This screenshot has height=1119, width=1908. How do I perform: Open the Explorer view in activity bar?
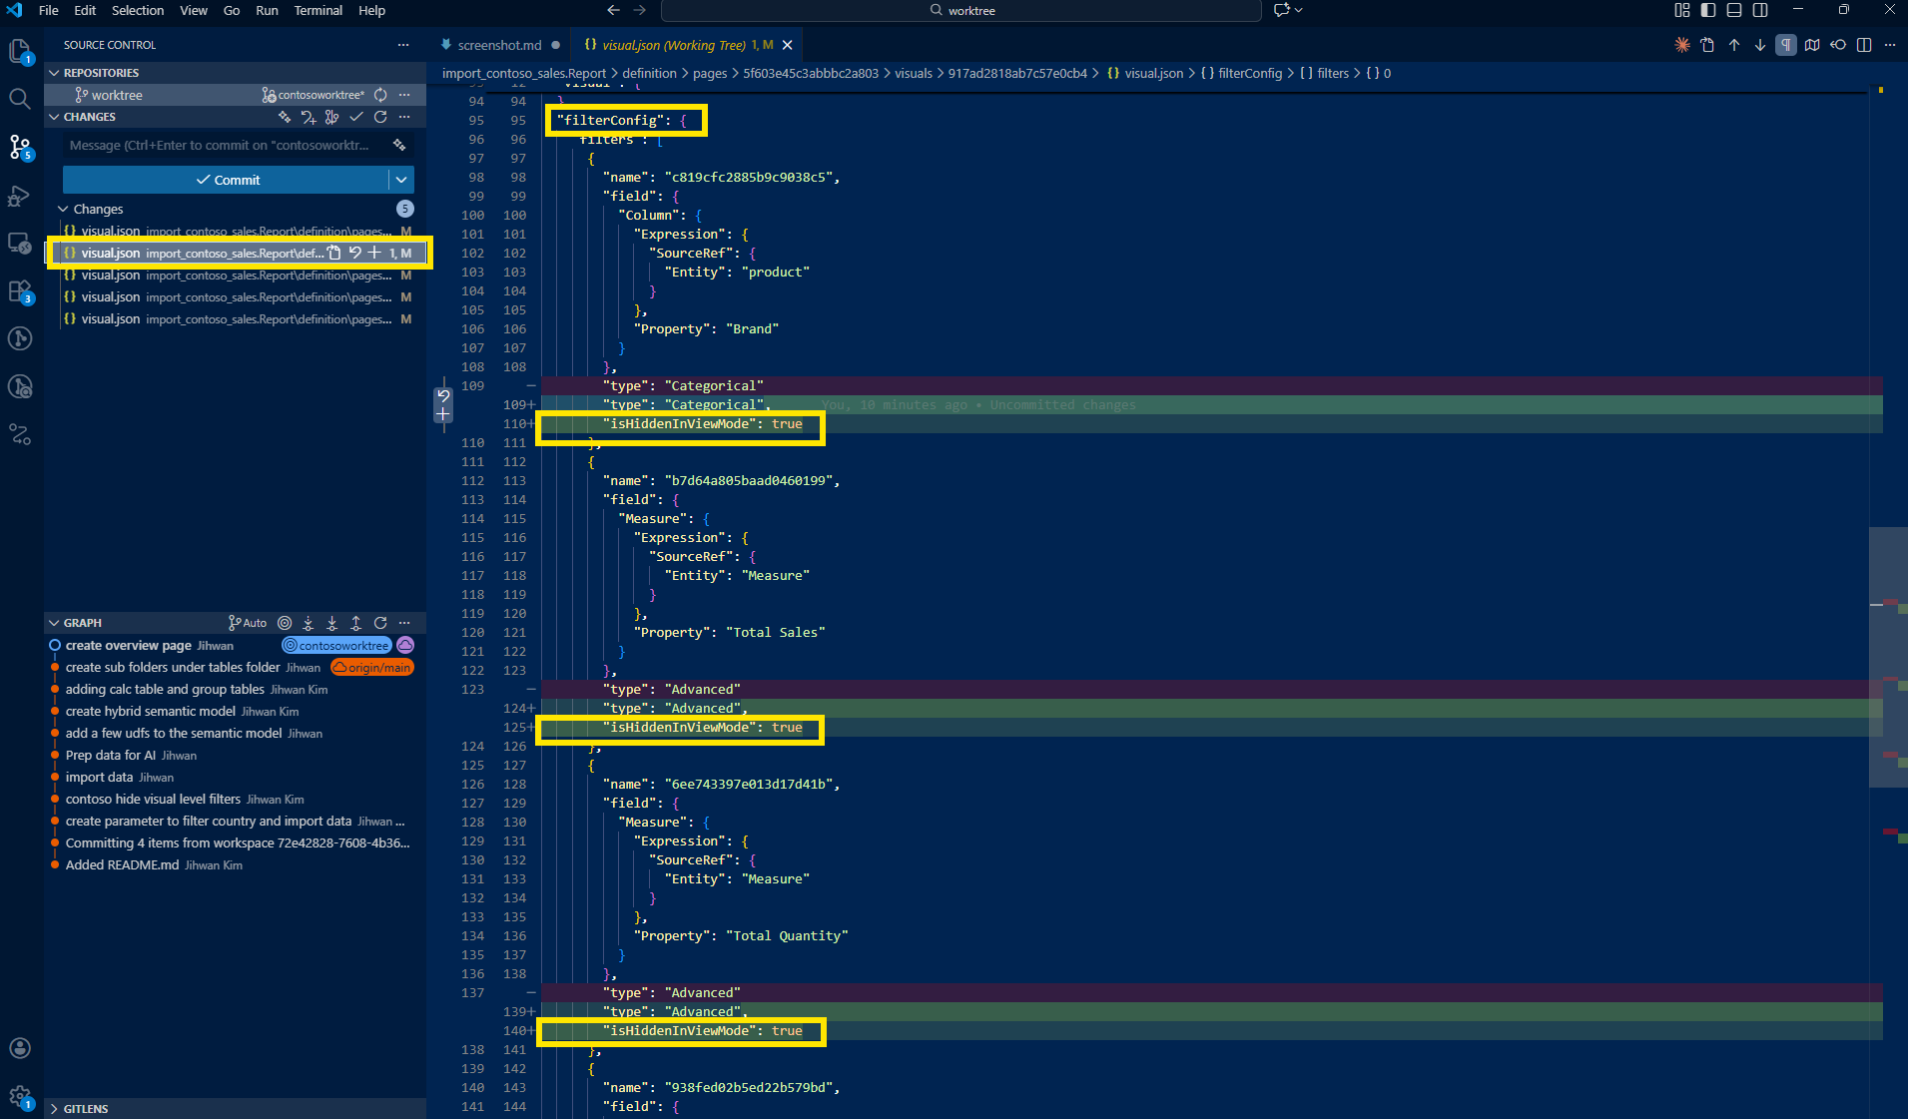click(x=20, y=51)
